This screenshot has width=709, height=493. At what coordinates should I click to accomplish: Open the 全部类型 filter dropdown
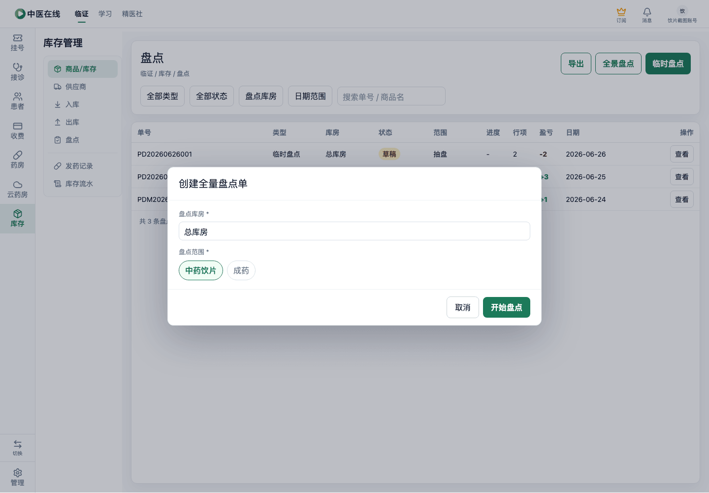click(x=162, y=96)
